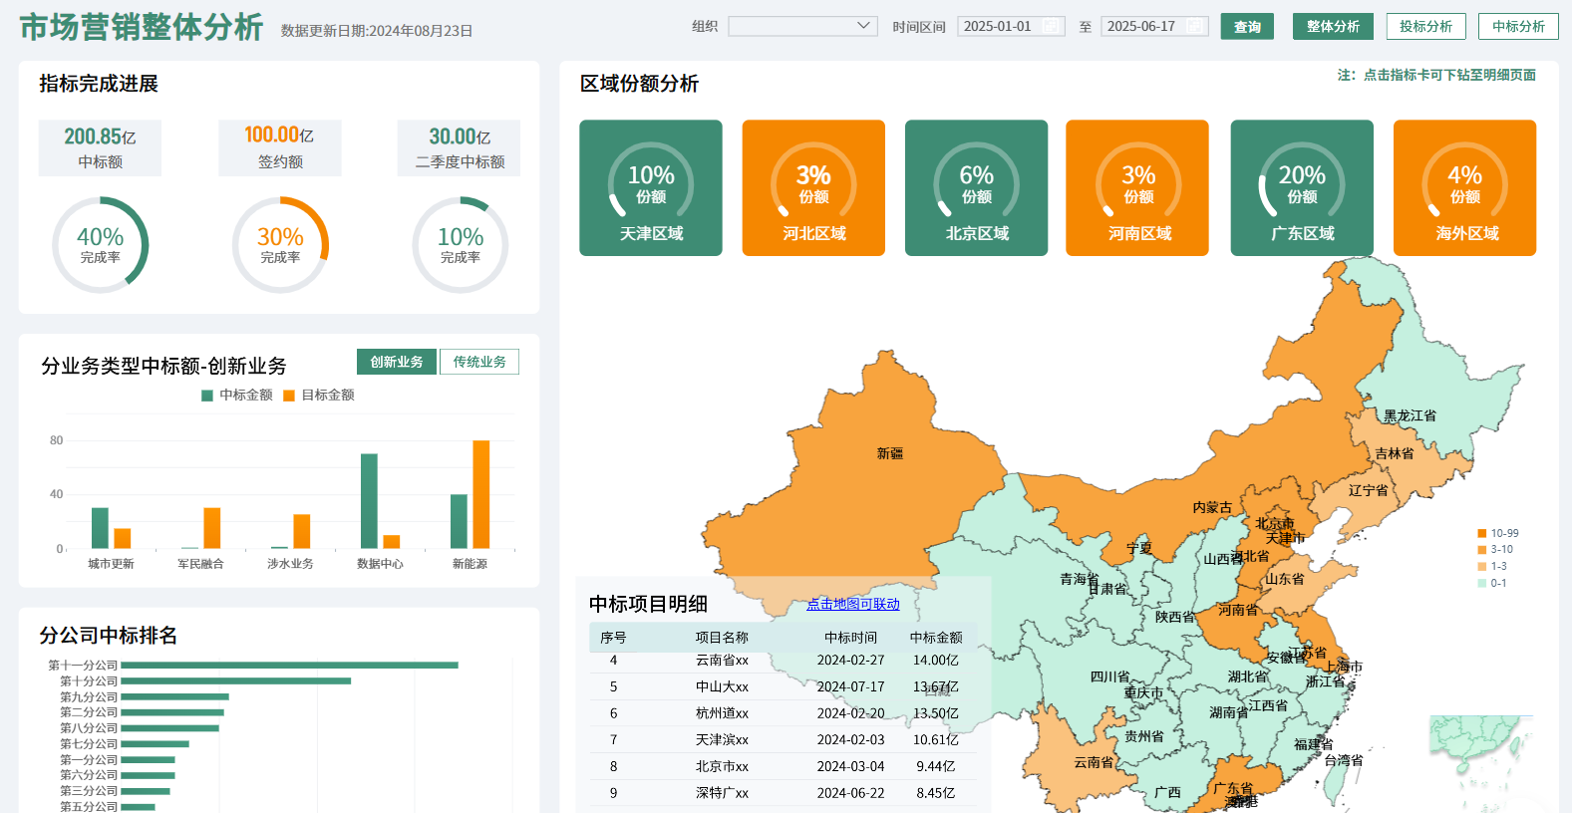This screenshot has height=813, width=1572.
Task: Drill into the 30.00亿 二季度中标额 card
Action: pyautogui.click(x=460, y=147)
